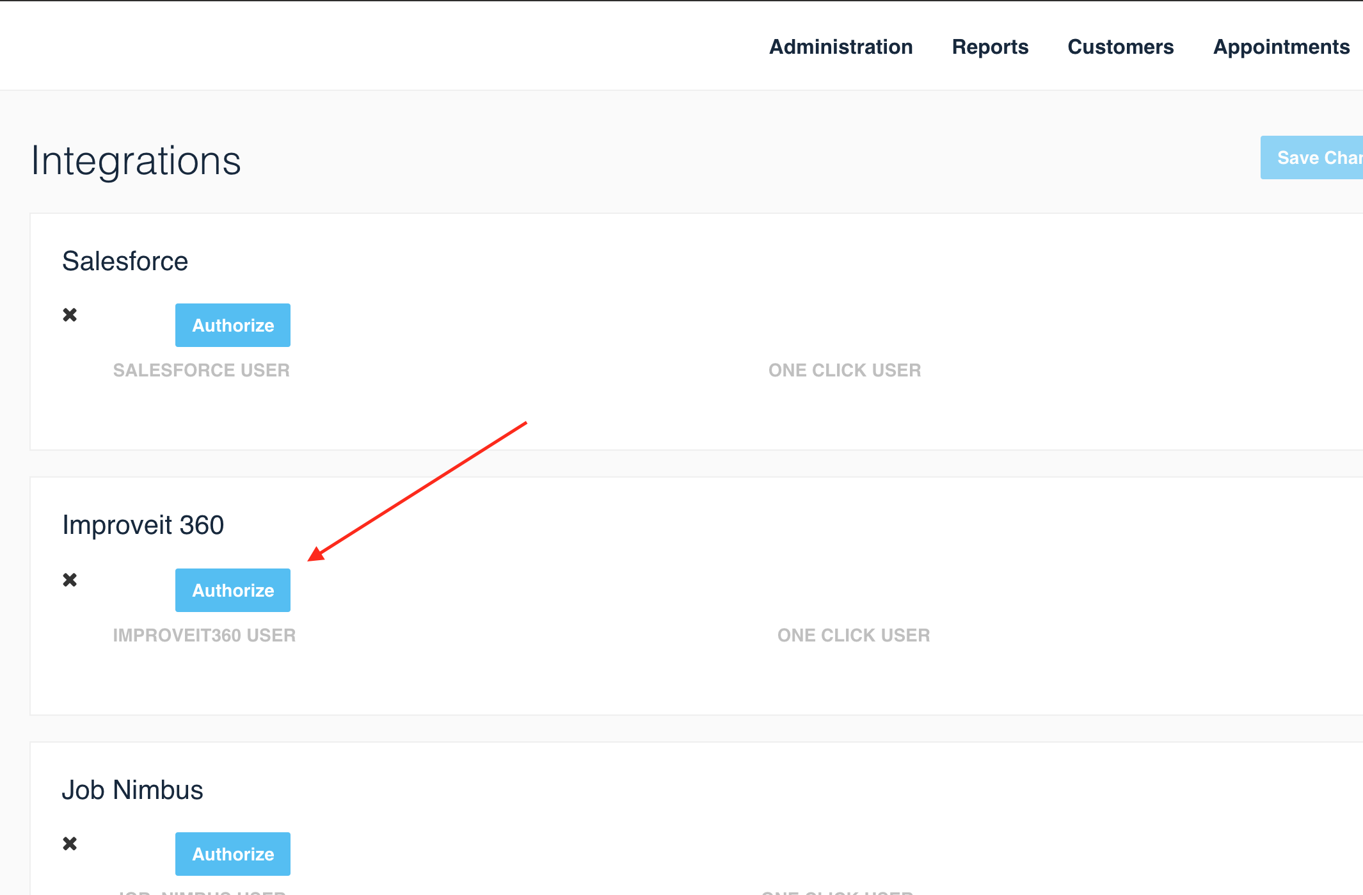Click the SALESFORCE USER label
The height and width of the screenshot is (895, 1363).
(202, 370)
